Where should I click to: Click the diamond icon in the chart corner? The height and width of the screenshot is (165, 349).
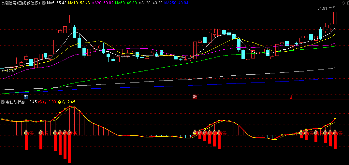(343, 3)
